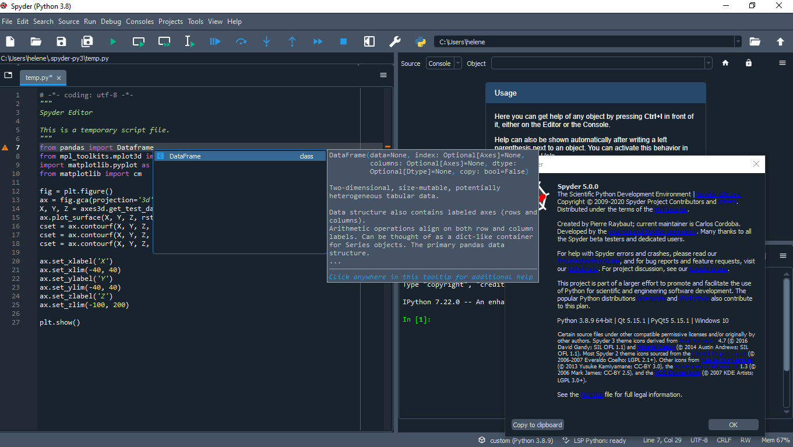
Task: Stop the current execution
Action: [343, 41]
